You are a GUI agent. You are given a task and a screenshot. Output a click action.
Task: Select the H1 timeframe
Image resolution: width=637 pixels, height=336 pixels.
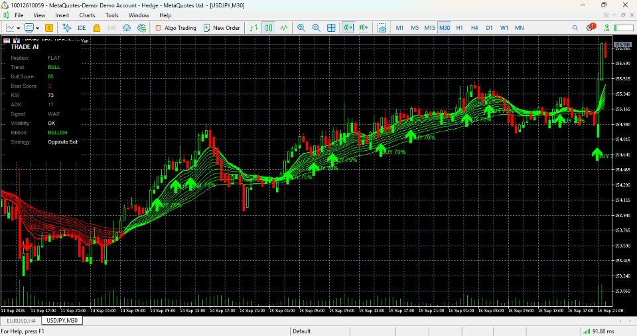pyautogui.click(x=459, y=28)
